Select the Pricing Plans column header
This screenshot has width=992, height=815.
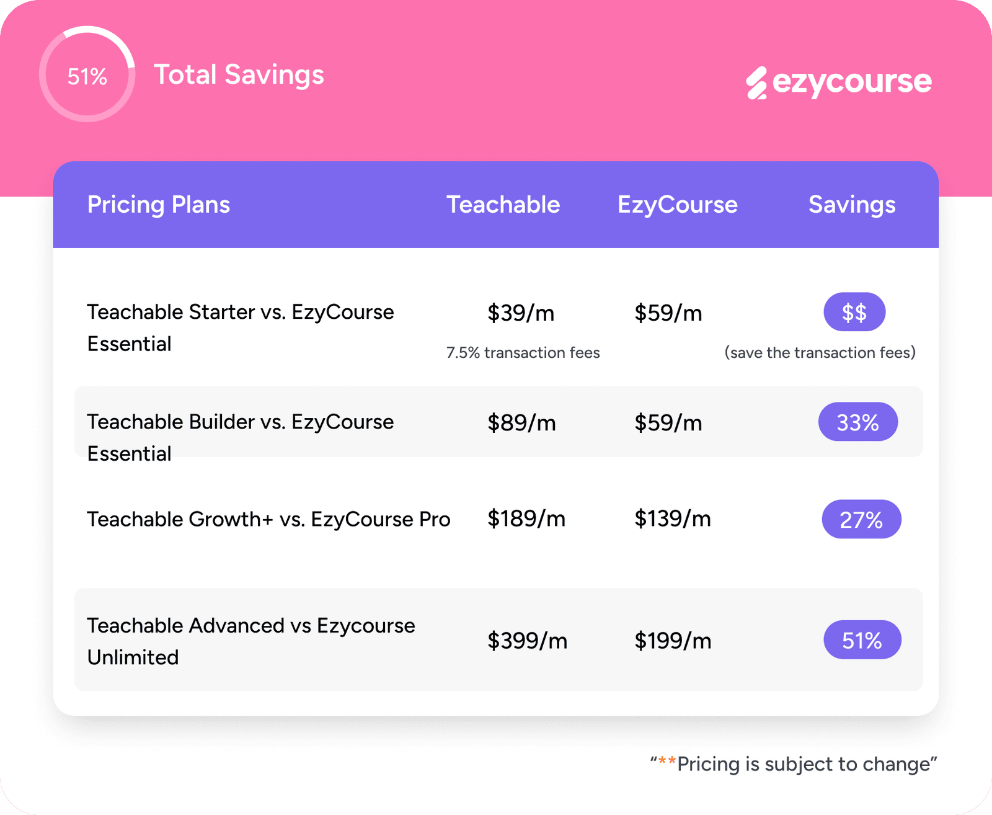pyautogui.click(x=159, y=205)
